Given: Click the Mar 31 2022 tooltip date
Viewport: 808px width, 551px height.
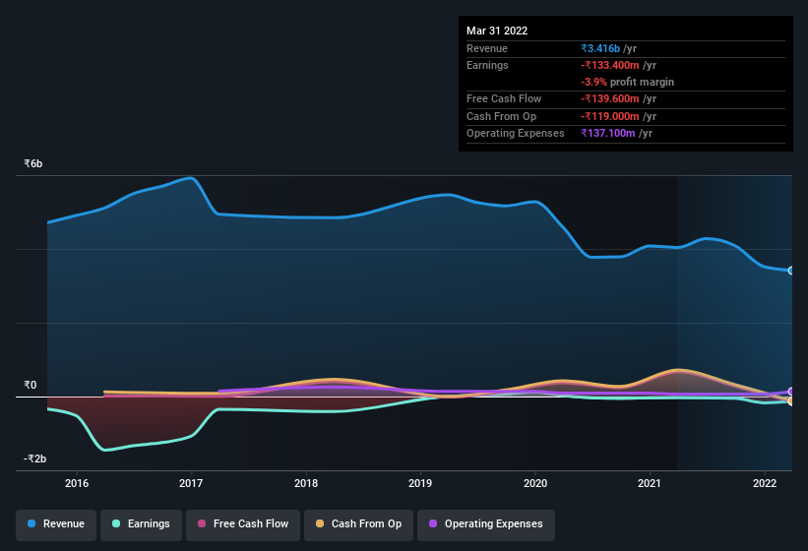Looking at the screenshot, I should [497, 31].
